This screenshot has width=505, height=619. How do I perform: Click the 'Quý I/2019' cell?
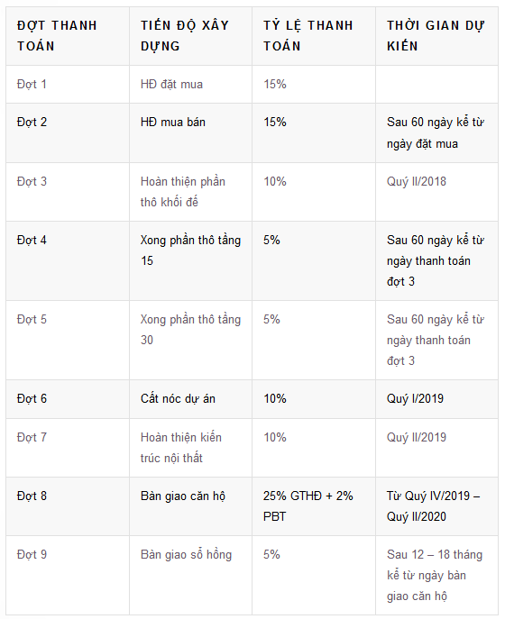pyautogui.click(x=436, y=399)
